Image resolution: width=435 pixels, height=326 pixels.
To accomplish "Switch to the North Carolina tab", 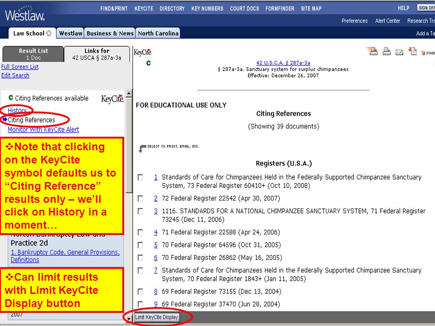I will coord(158,33).
